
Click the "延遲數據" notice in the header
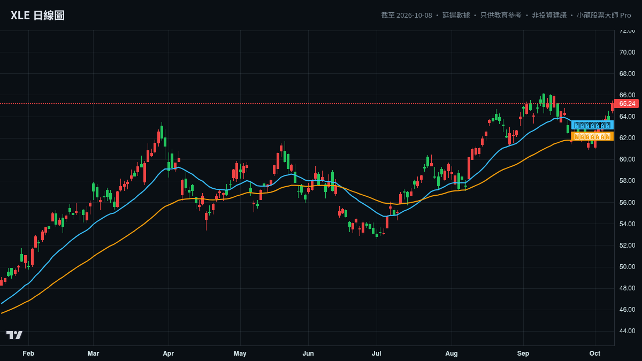pos(456,16)
